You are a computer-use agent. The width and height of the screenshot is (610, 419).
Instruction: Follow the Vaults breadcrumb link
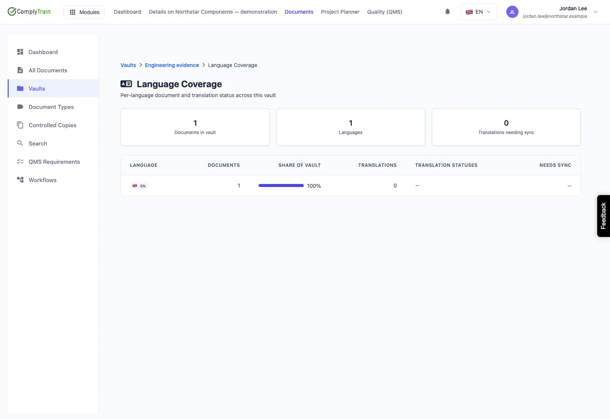pos(128,65)
